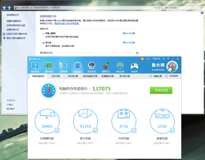Click the memory performance circle showing 4731
The width and height of the screenshot is (205, 160).
[124, 121]
